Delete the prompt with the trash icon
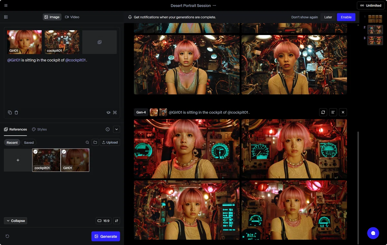This screenshot has height=245, width=387. (x=16, y=112)
